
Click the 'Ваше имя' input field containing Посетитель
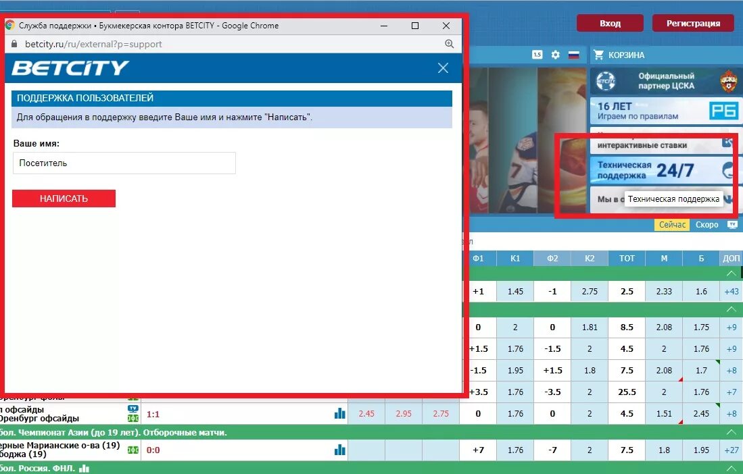tap(124, 163)
